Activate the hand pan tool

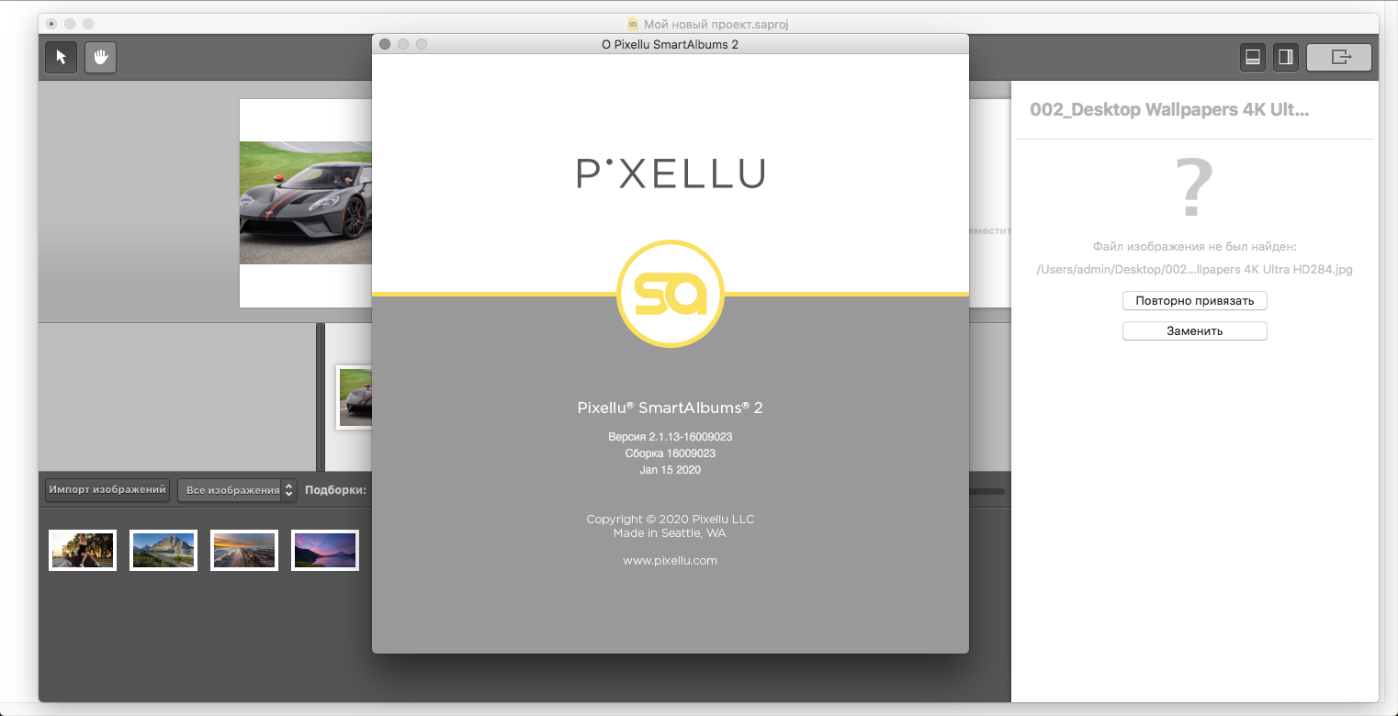100,57
